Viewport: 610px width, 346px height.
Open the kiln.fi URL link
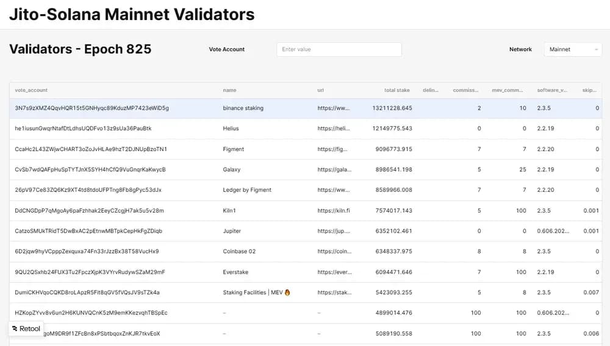[x=334, y=211]
